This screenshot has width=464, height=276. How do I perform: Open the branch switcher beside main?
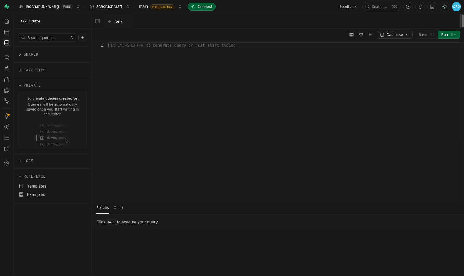point(180,7)
